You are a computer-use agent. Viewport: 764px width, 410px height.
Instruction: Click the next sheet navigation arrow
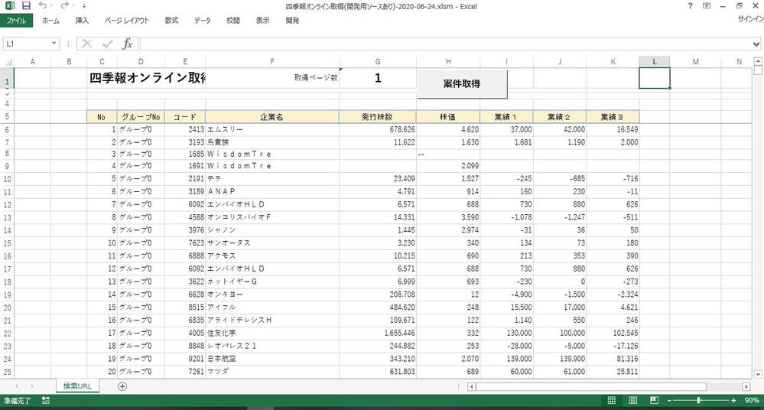32,386
